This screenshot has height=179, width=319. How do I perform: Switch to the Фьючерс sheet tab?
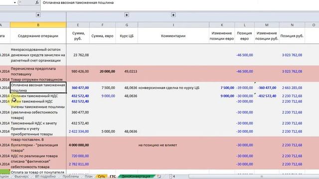21,177
